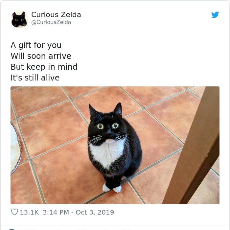230x230 pixels.
Task: Open the Curious Zelda display name
Action: click(x=56, y=14)
